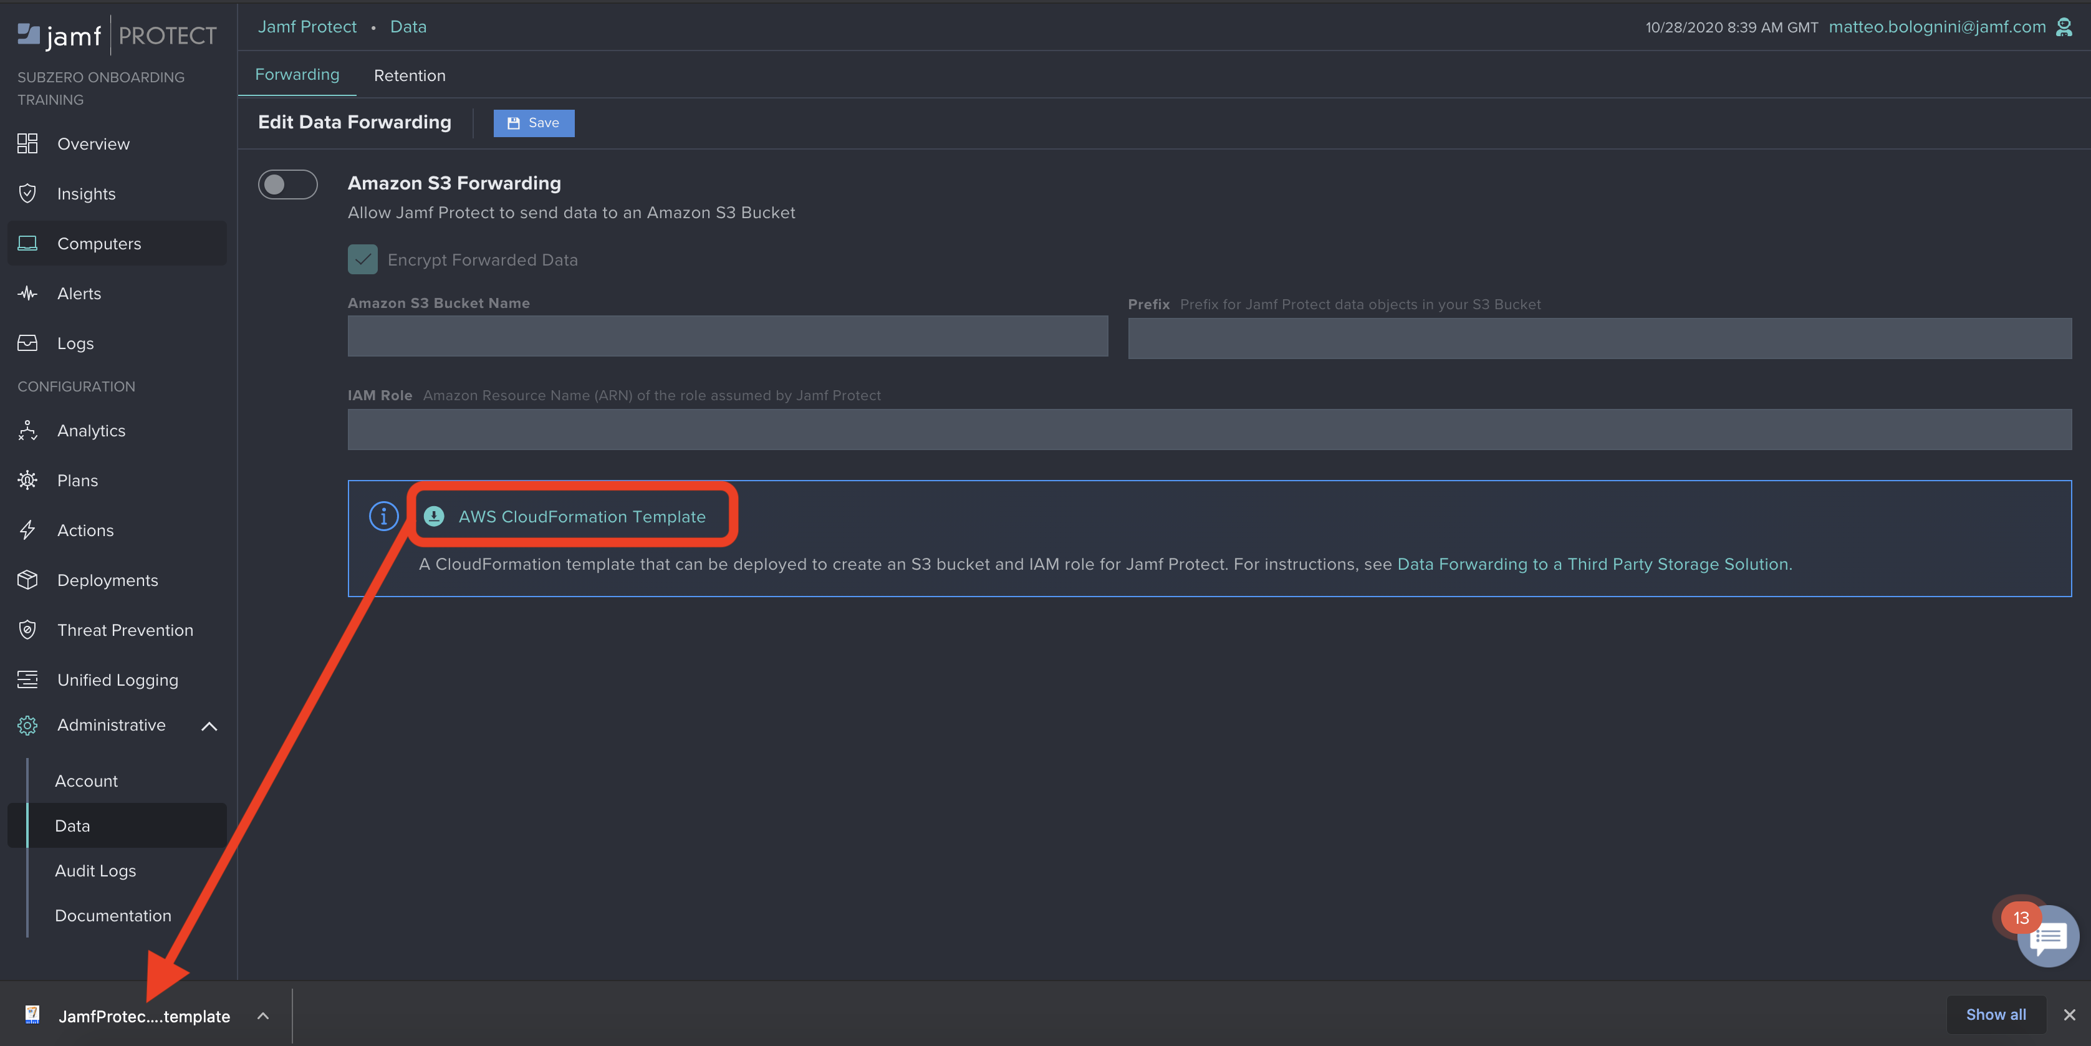Screen dimensions: 2091x1046
Task: Open the chat widget with 13 messages
Action: pos(2047,936)
